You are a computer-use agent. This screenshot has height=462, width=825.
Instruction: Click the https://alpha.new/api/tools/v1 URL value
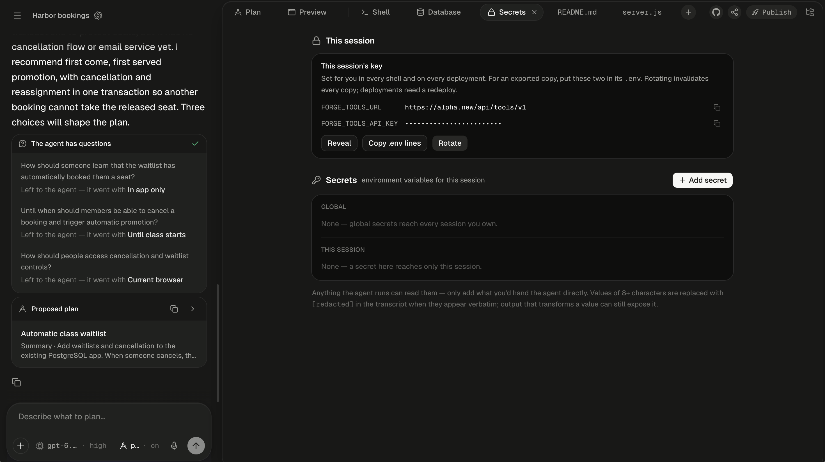[x=465, y=107]
